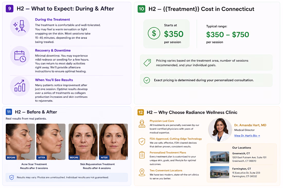283x188 pixels.
Task: Open View Dr. Hart's Bio link
Action: pos(247,136)
